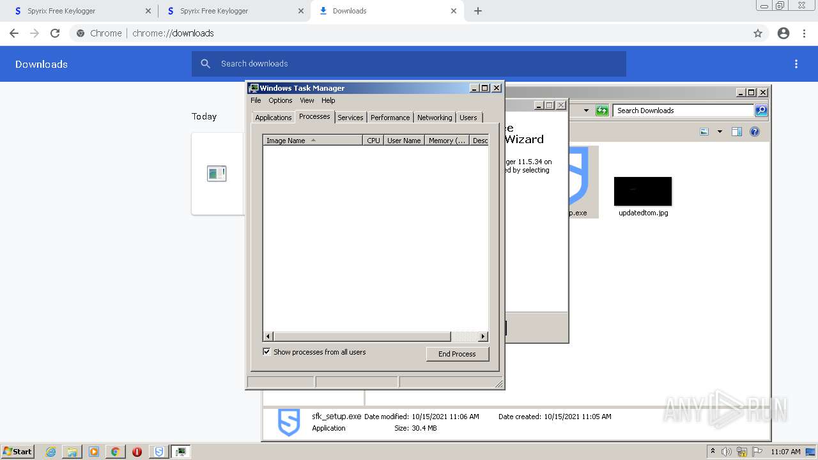Open the Services tab in Task Manager

[350, 118]
